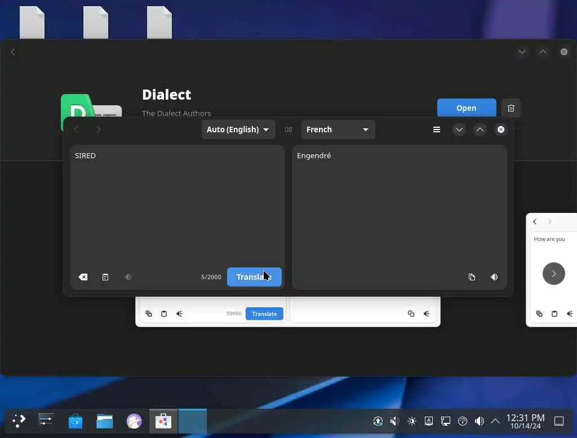Launch blue Discover store from taskbar
This screenshot has width=577, height=438.
[x=76, y=421]
